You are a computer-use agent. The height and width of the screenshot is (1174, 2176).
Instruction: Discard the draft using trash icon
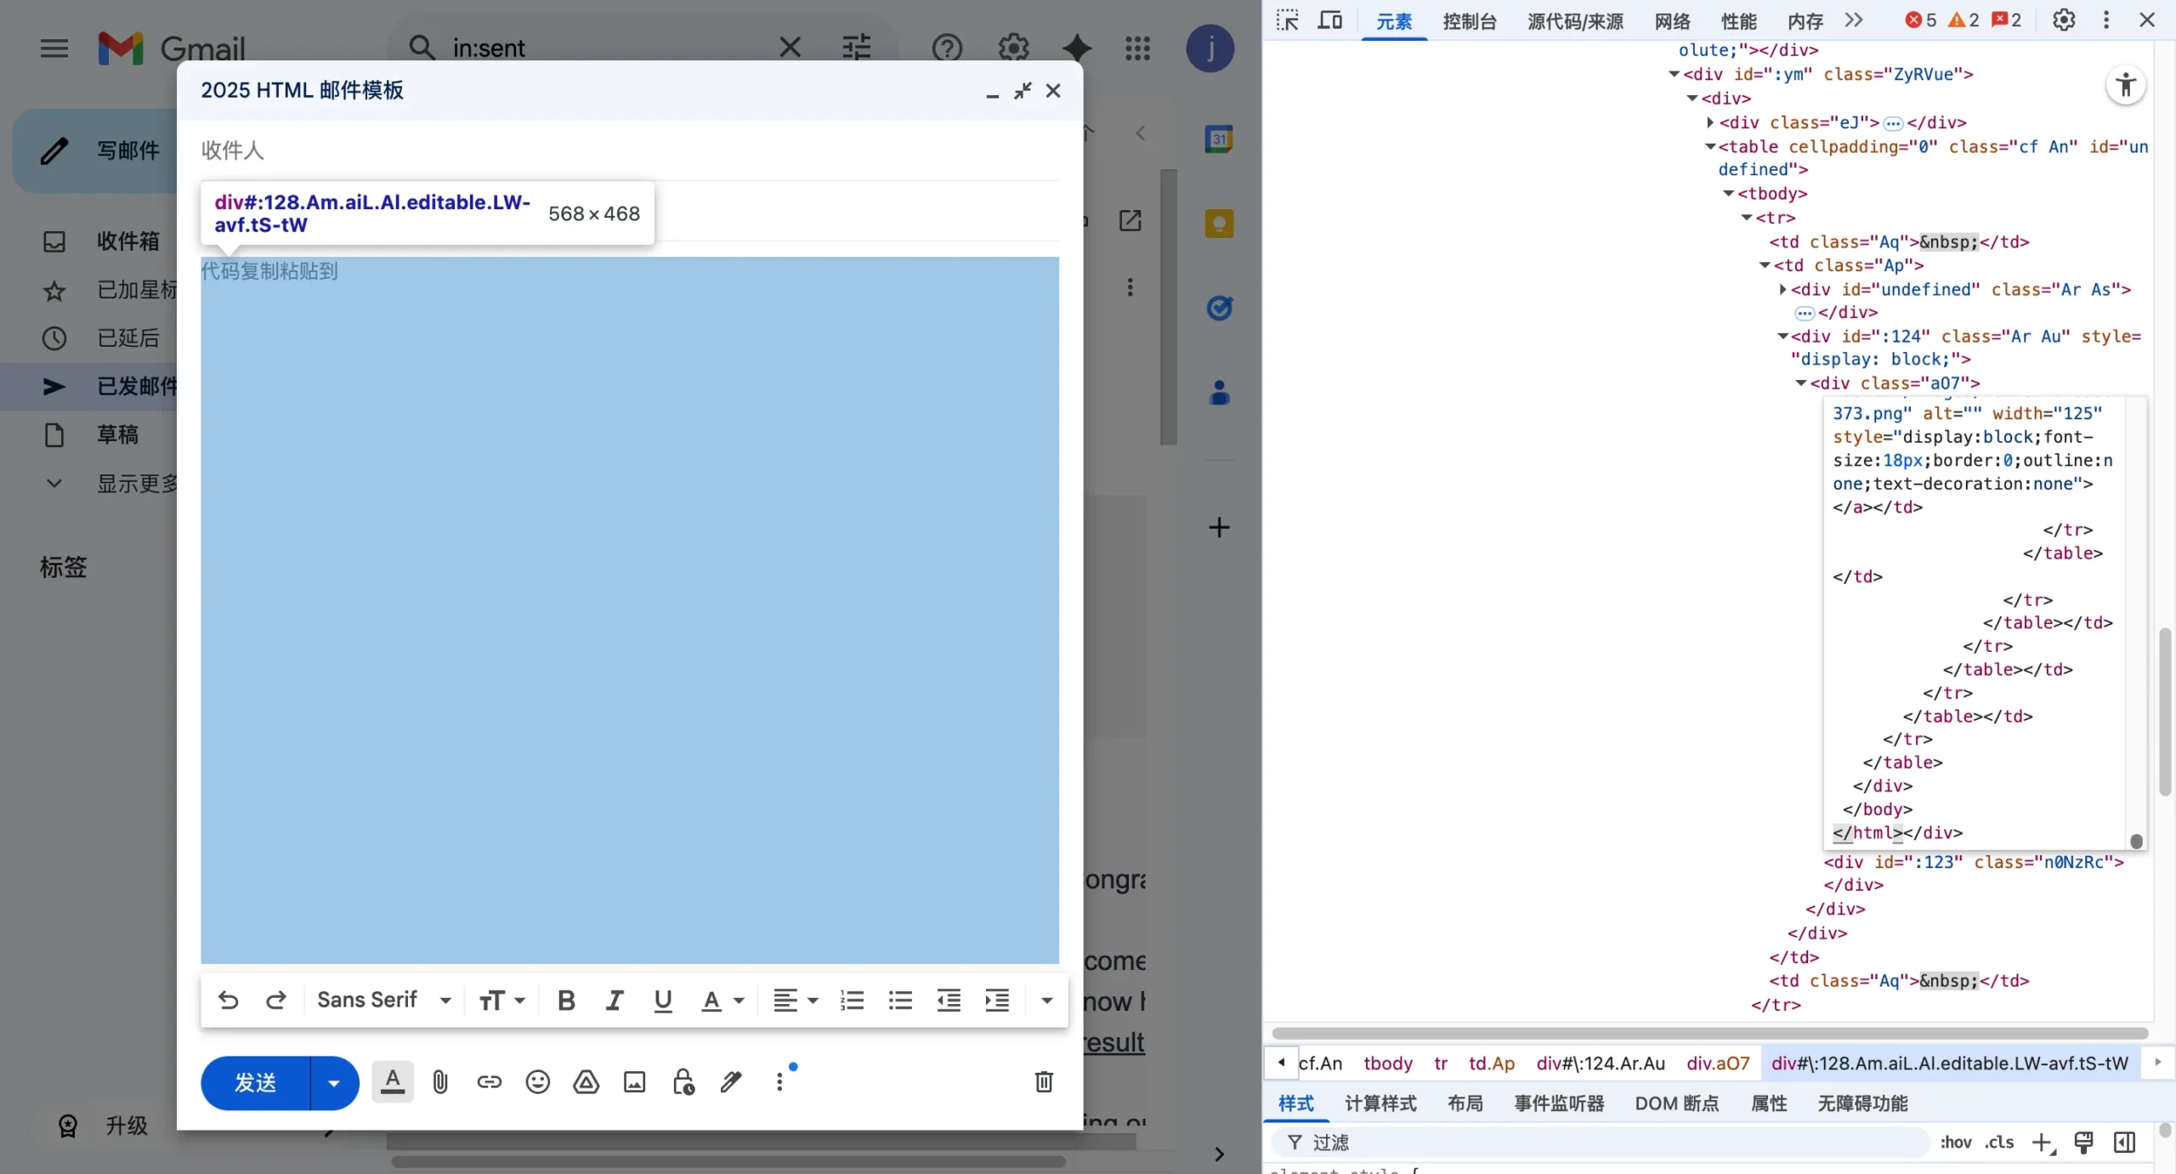click(1043, 1082)
